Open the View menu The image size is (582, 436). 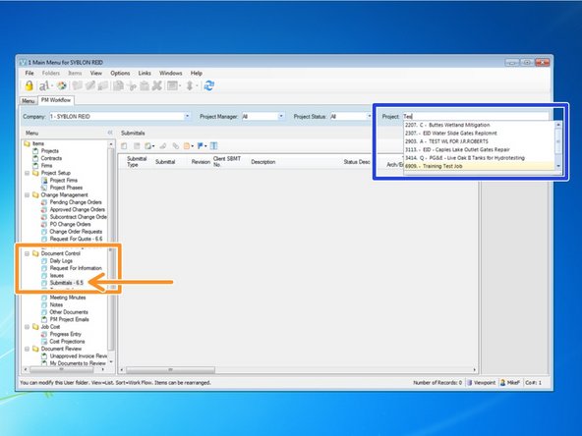pyautogui.click(x=95, y=73)
